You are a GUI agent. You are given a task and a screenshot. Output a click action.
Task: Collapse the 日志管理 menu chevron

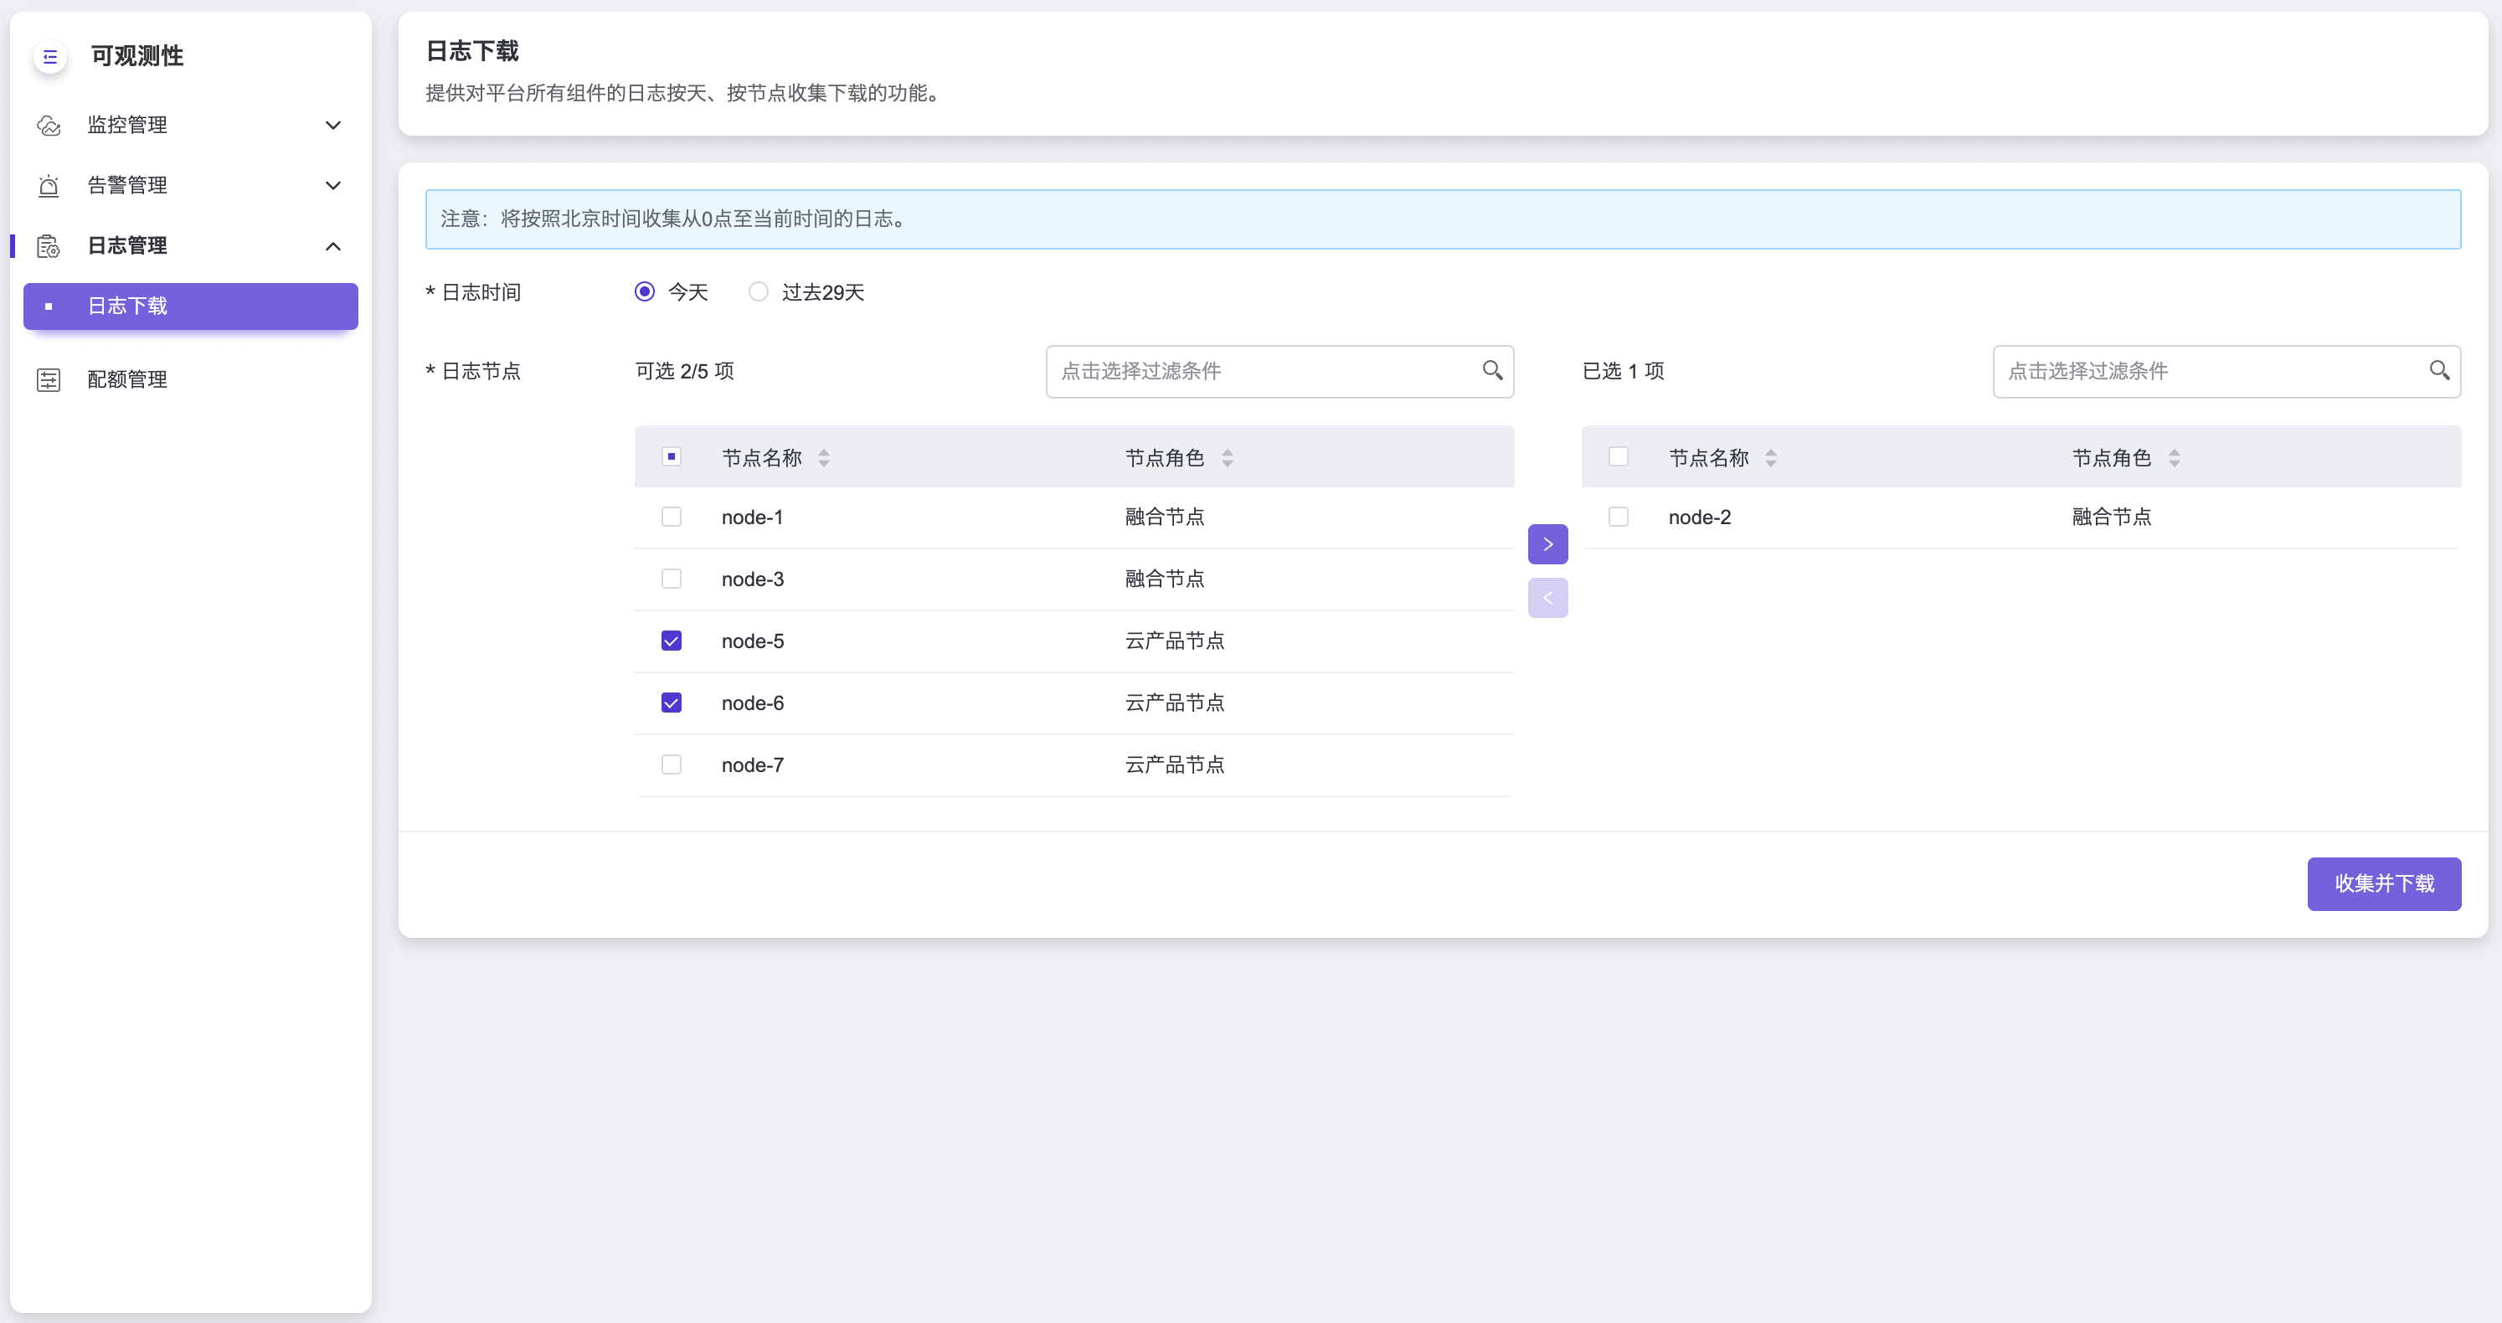click(x=333, y=247)
